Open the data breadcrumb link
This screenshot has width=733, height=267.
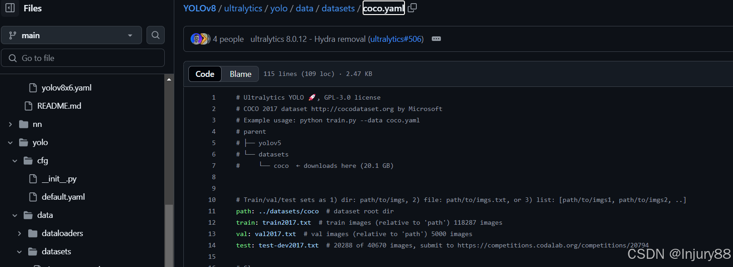304,8
